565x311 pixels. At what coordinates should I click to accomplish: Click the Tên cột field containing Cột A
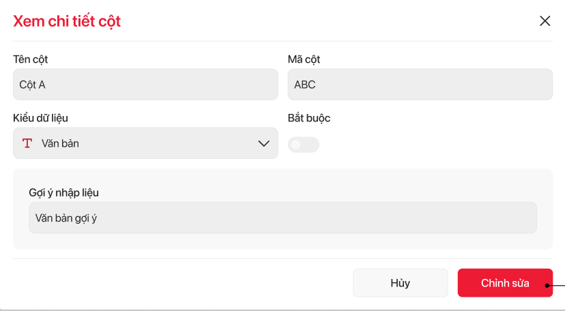click(145, 85)
